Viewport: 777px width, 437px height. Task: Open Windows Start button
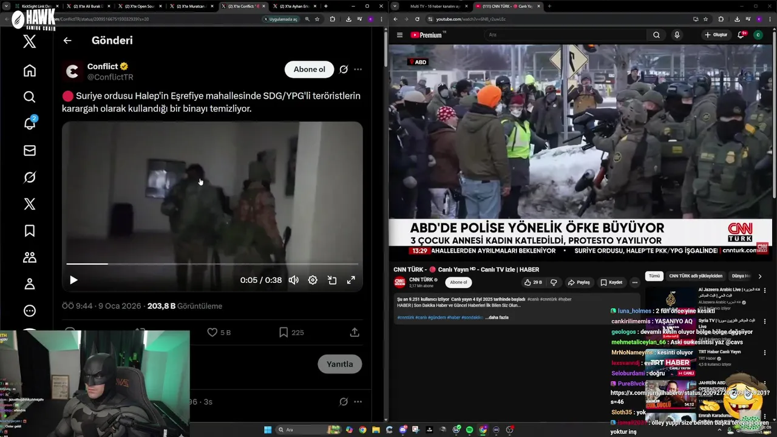pyautogui.click(x=268, y=430)
